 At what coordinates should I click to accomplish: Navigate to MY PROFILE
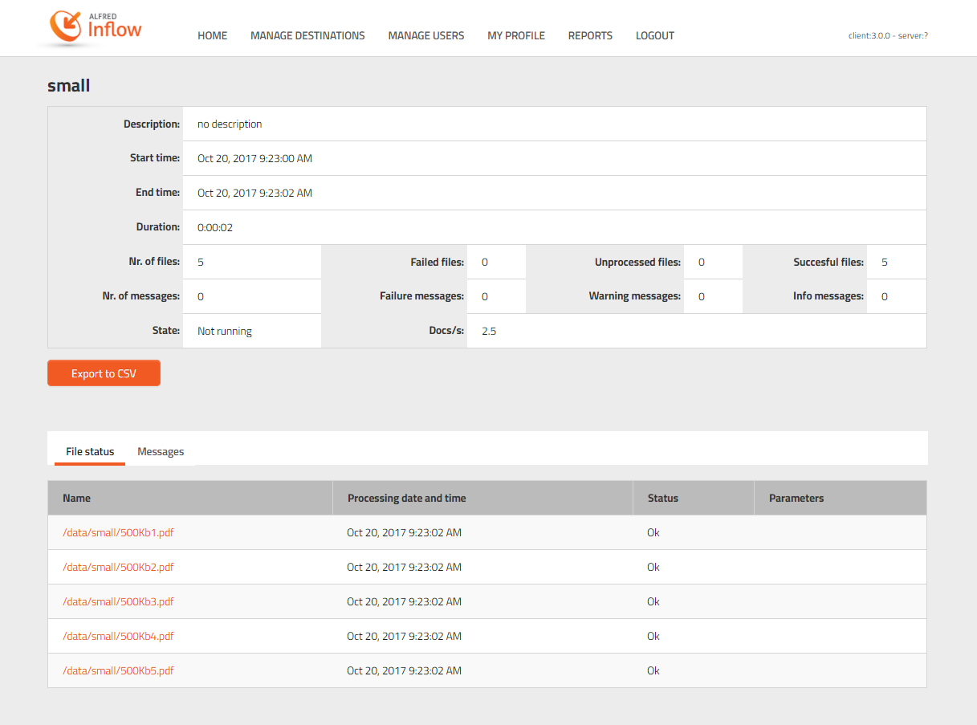[515, 35]
